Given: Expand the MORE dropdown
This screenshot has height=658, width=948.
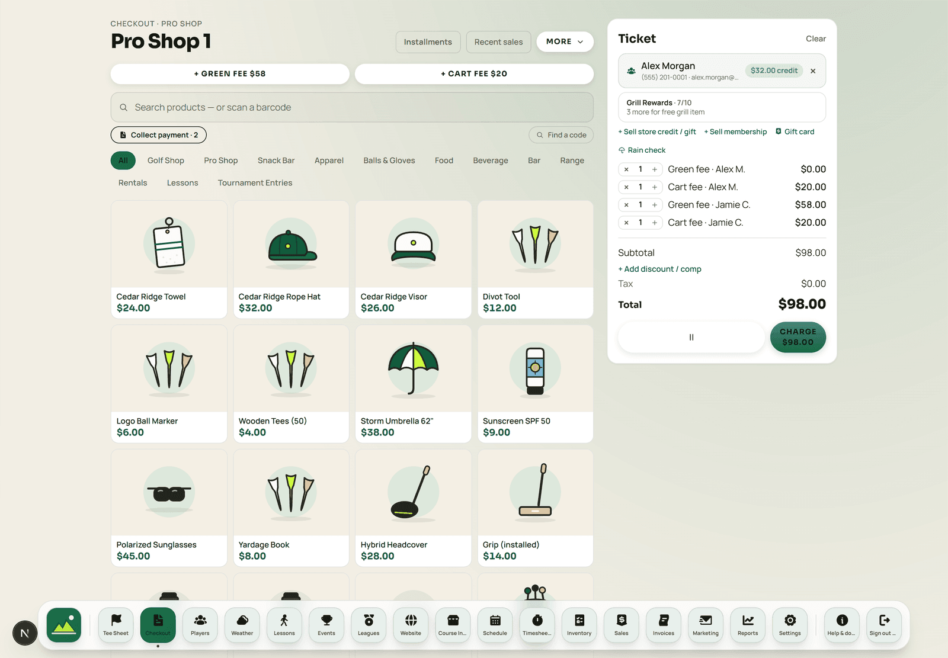Looking at the screenshot, I should click(x=565, y=41).
